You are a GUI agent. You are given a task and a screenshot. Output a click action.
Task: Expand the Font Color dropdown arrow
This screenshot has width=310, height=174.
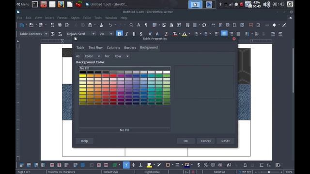(180, 34)
